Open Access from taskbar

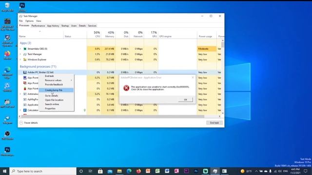pos(176,171)
